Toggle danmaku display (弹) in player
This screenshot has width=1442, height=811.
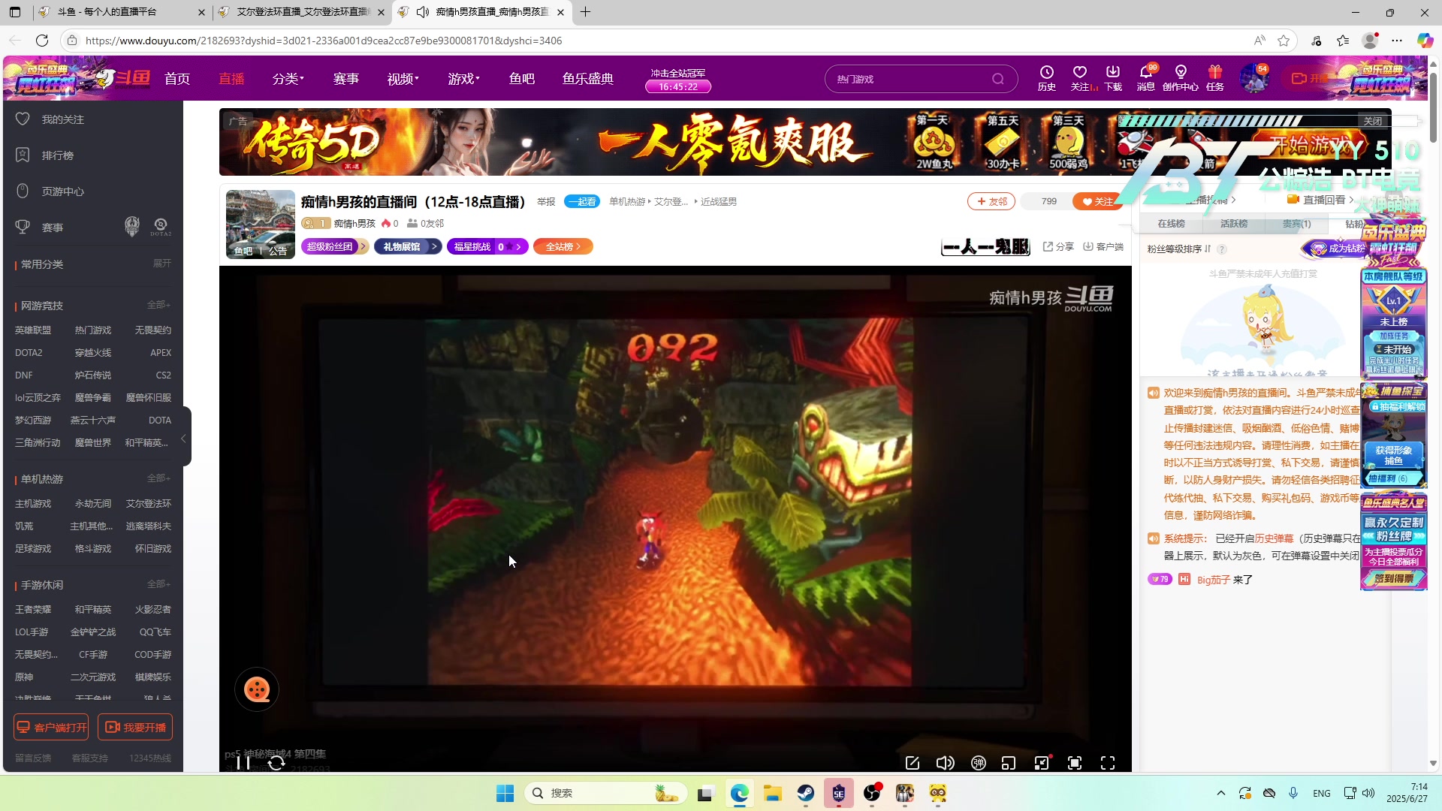pos(979,763)
